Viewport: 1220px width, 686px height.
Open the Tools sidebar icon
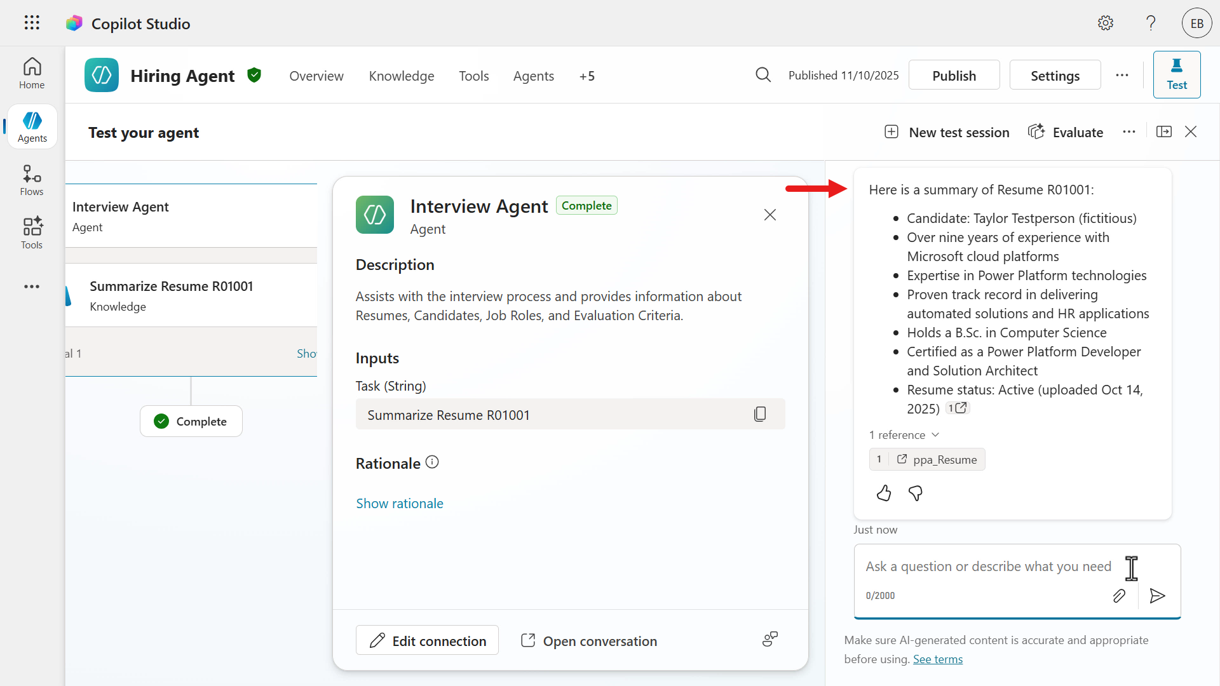click(x=32, y=233)
